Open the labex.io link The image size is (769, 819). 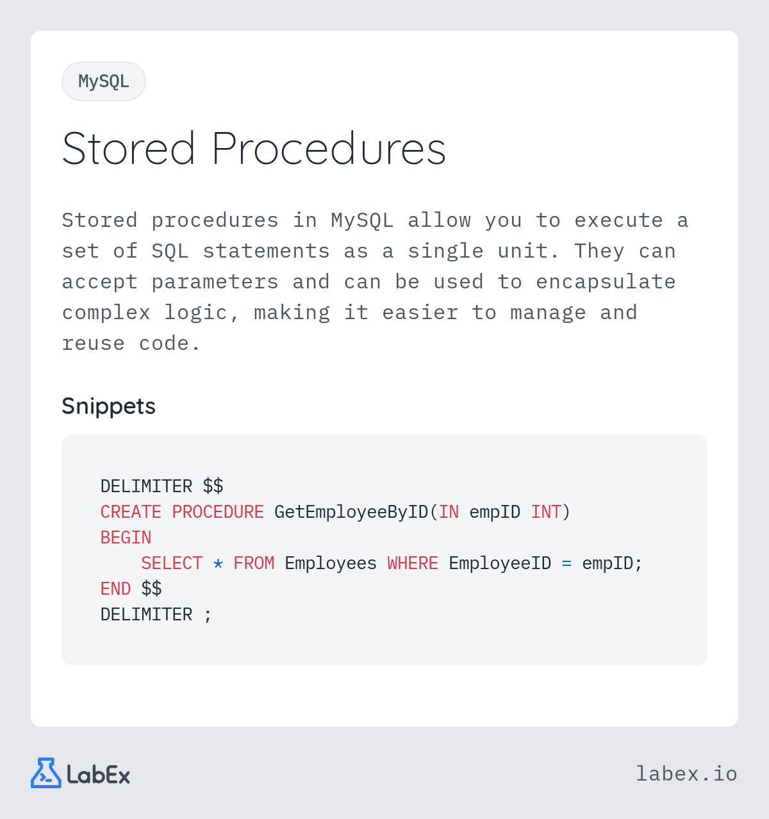tap(686, 773)
